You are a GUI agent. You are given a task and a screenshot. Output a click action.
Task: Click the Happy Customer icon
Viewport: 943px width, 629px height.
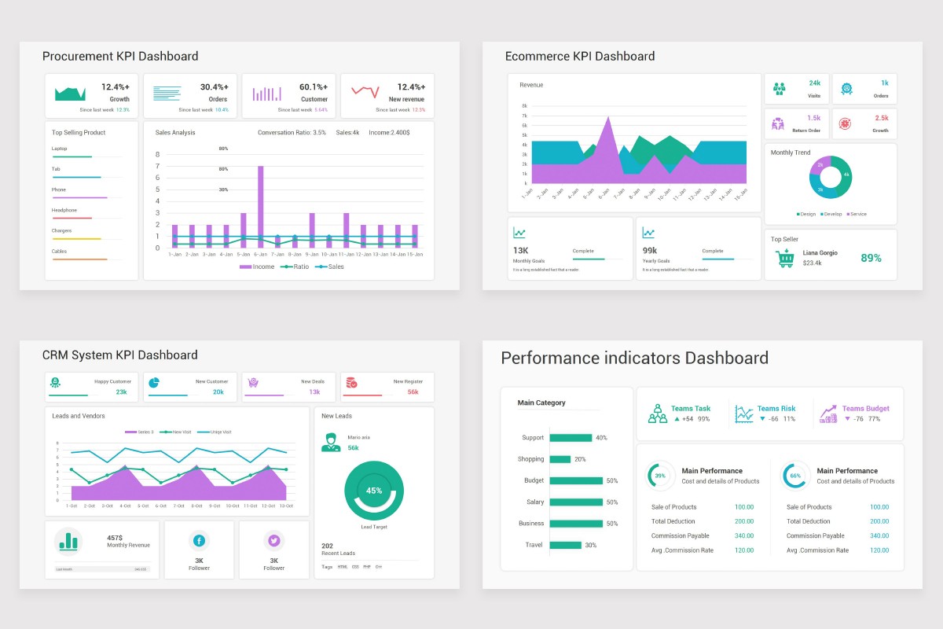[56, 383]
